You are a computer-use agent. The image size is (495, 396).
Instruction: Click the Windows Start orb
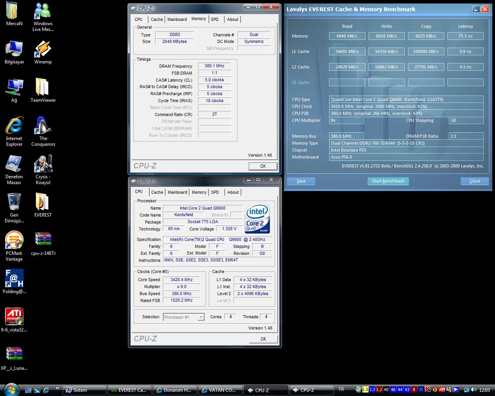coord(10,389)
